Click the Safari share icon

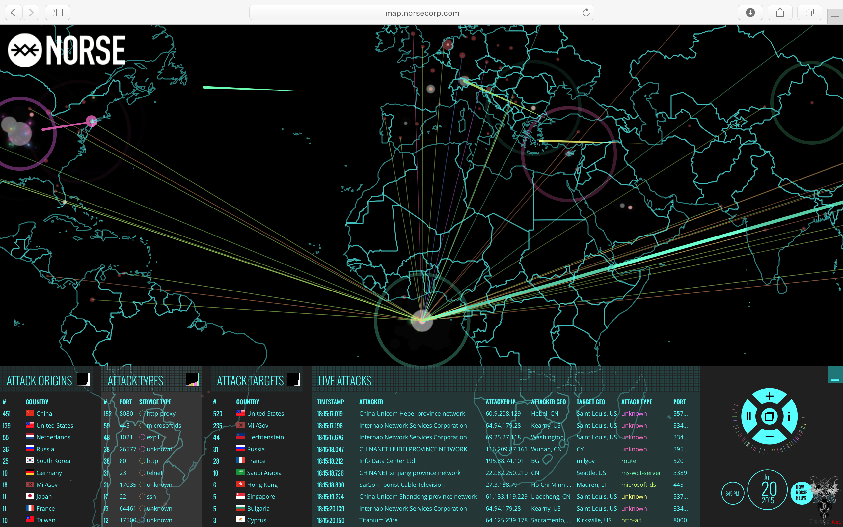pos(780,13)
